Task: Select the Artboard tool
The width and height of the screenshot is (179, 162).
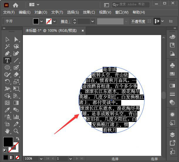Action: (x=7, y=124)
